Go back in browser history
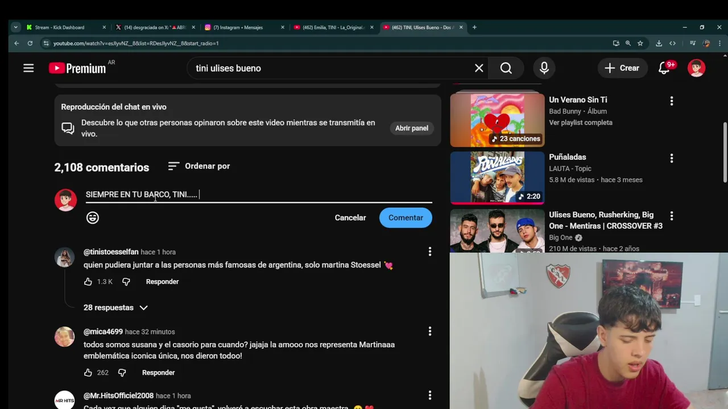Viewport: 728px width, 409px height. (x=16, y=43)
